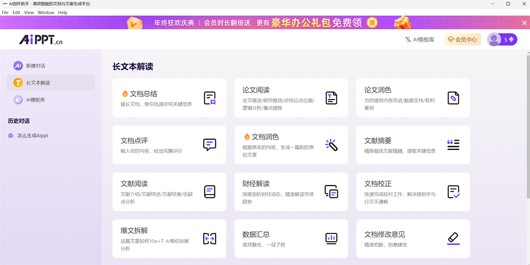Click the 数据汇总 chart monitor icon

tap(331, 238)
